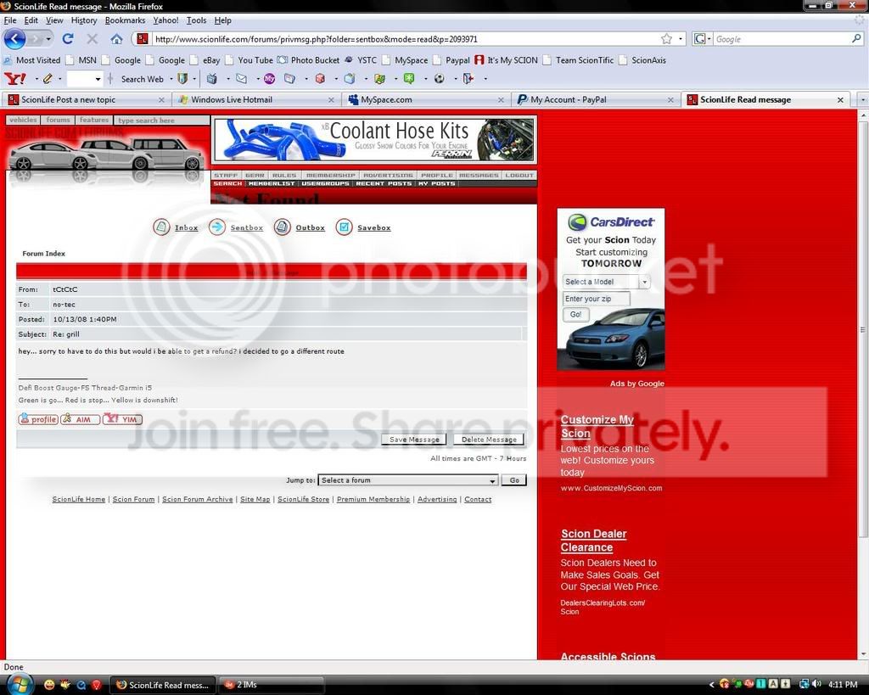869x695 pixels.
Task: Open the Inbox folder icon
Action: coord(161,227)
